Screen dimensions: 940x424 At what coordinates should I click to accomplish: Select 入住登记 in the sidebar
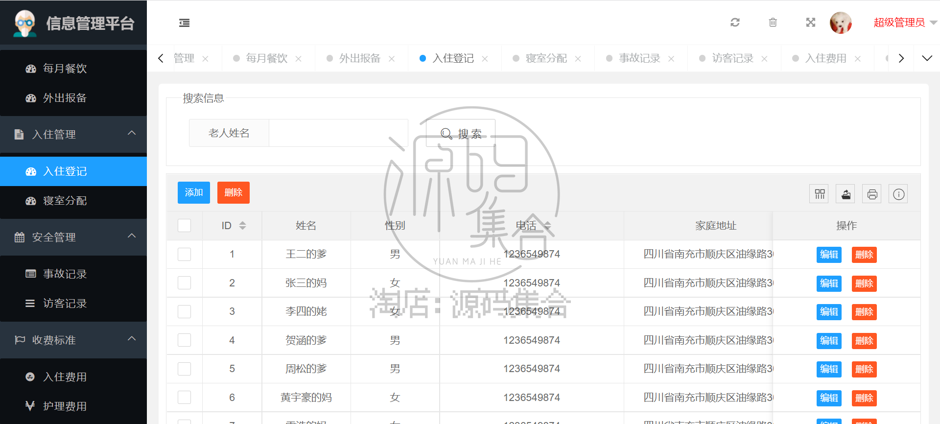pos(73,171)
